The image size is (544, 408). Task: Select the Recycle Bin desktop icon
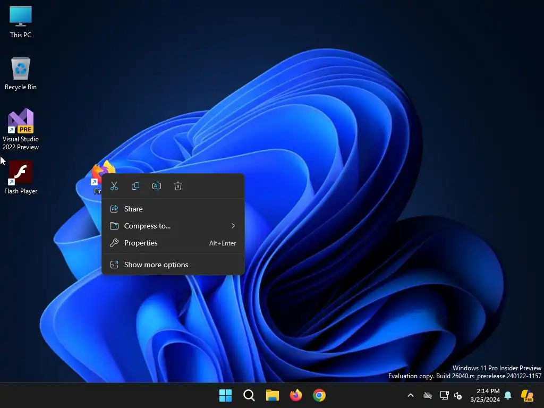click(21, 74)
